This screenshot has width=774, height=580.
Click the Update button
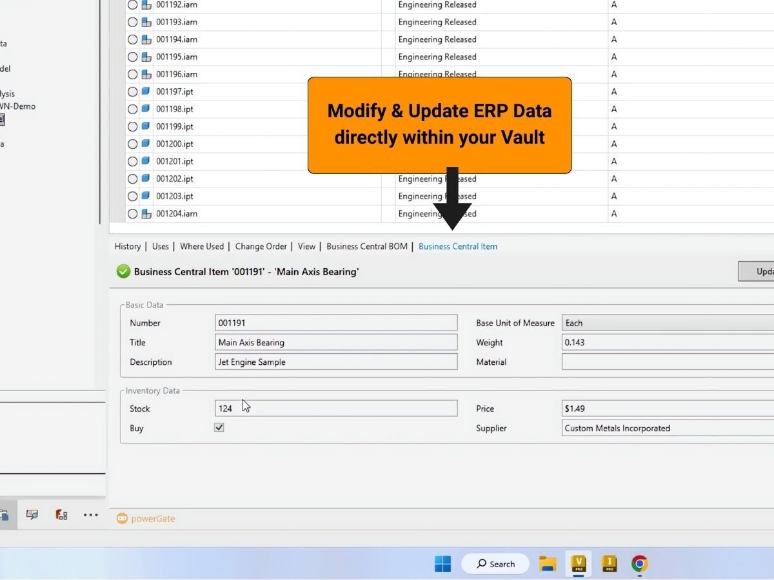pyautogui.click(x=756, y=271)
